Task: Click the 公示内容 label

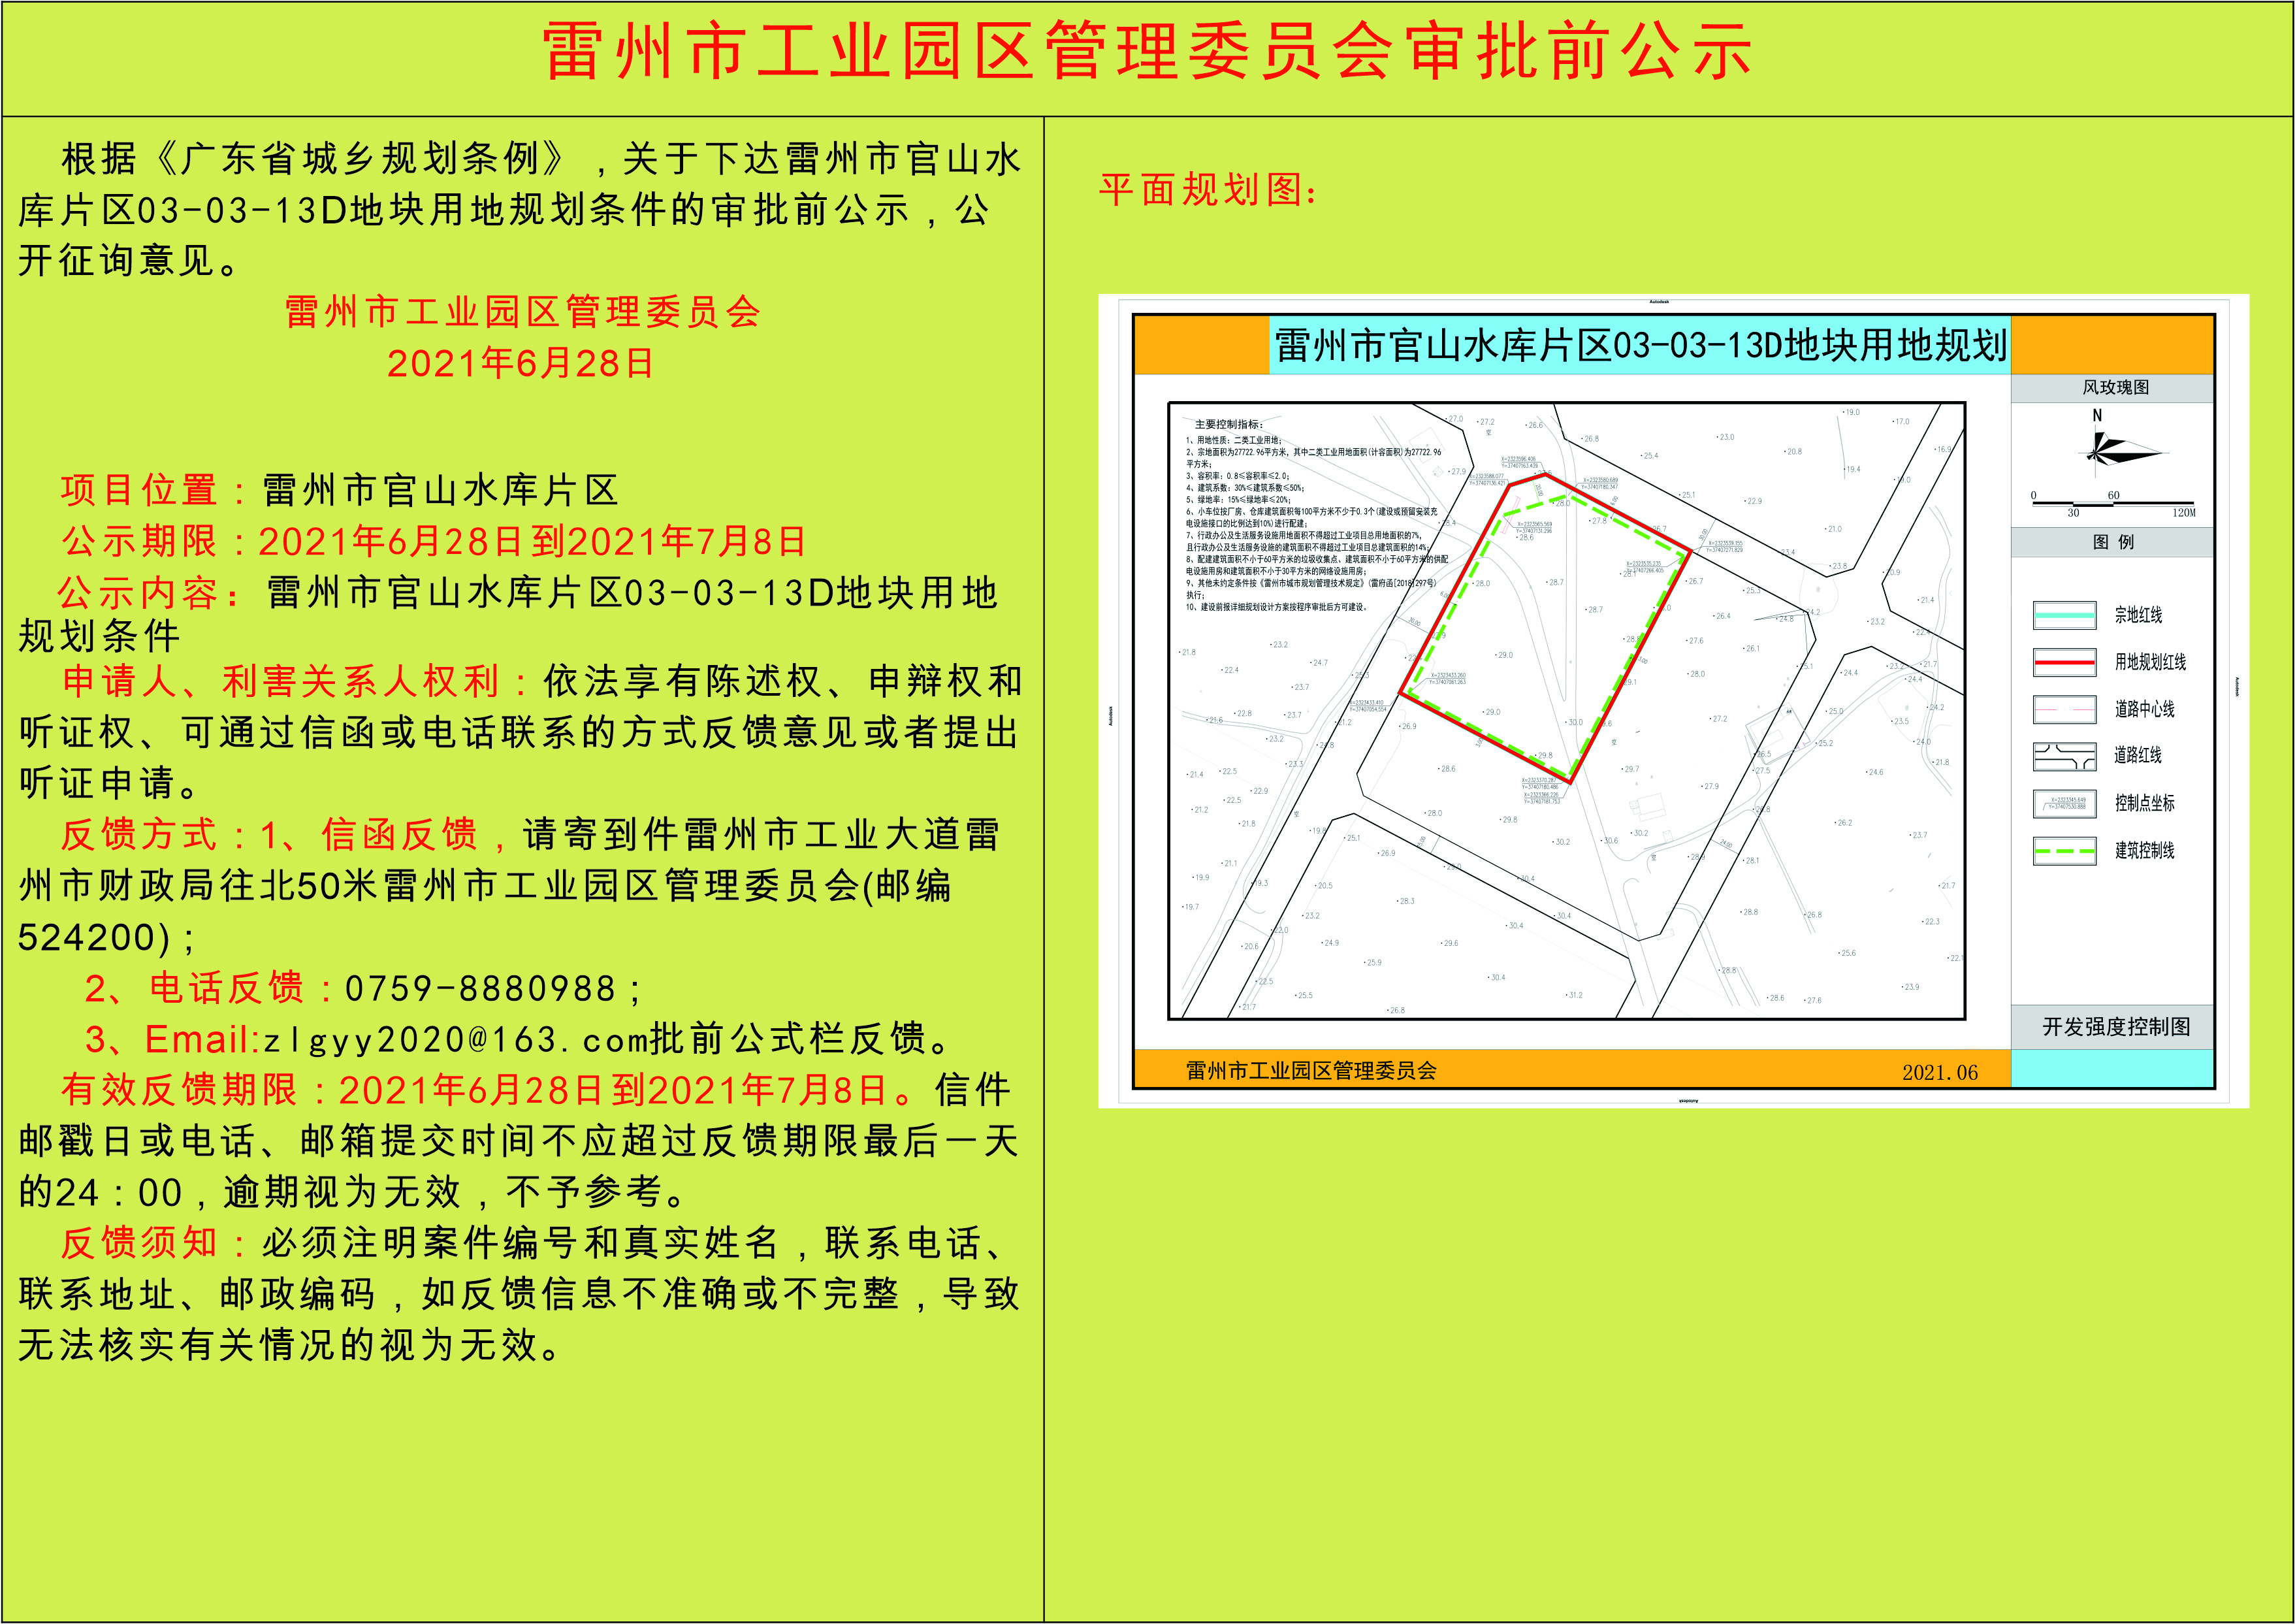Action: [x=150, y=593]
